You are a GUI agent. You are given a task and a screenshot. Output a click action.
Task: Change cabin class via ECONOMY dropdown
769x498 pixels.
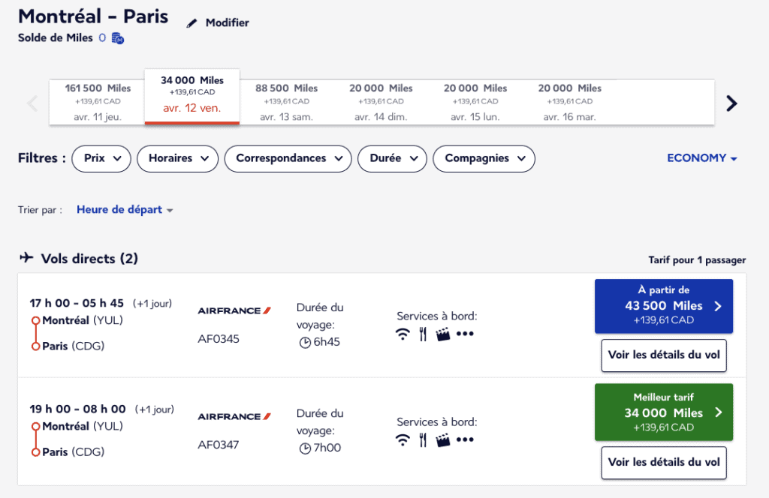tap(701, 158)
